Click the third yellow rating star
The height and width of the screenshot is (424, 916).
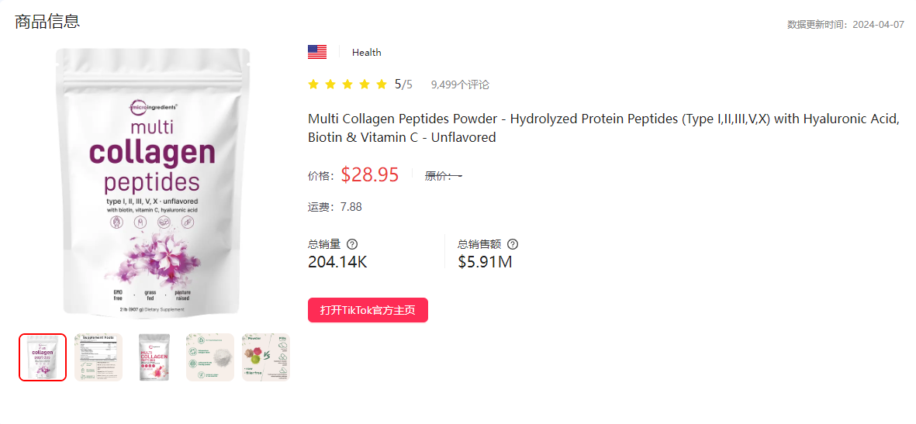pos(347,84)
